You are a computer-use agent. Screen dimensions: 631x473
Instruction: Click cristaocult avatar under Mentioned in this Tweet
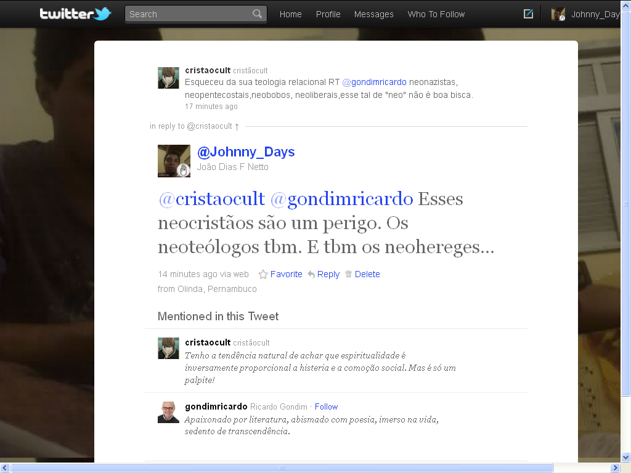(x=168, y=349)
